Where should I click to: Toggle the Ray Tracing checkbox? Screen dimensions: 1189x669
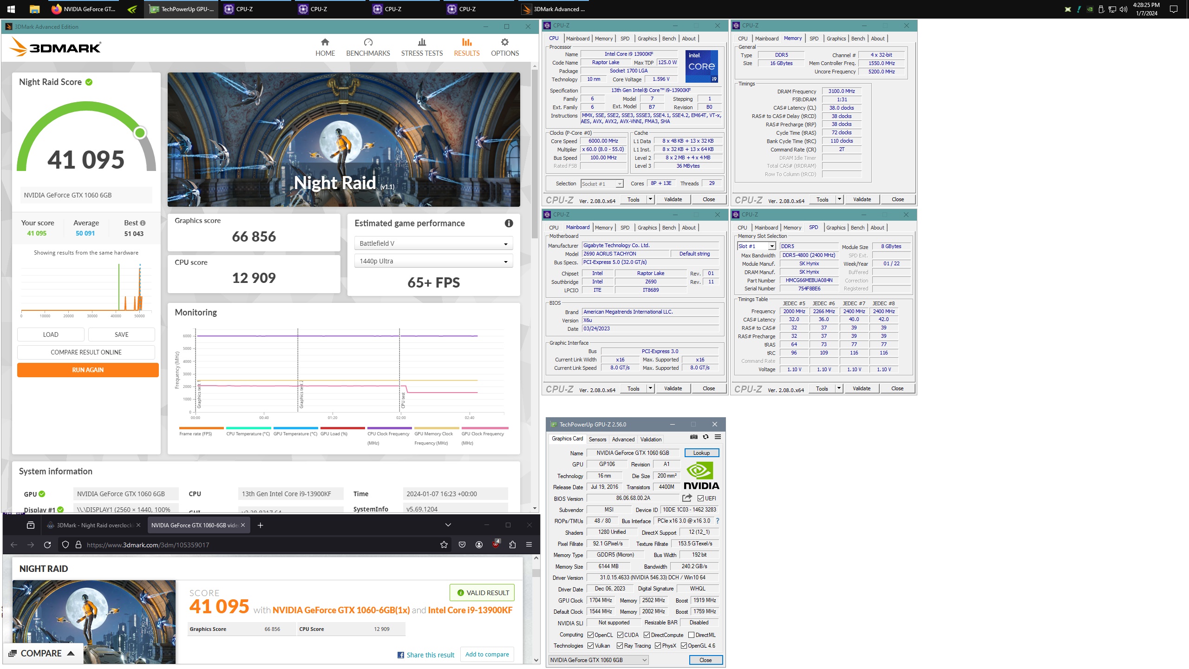click(620, 645)
